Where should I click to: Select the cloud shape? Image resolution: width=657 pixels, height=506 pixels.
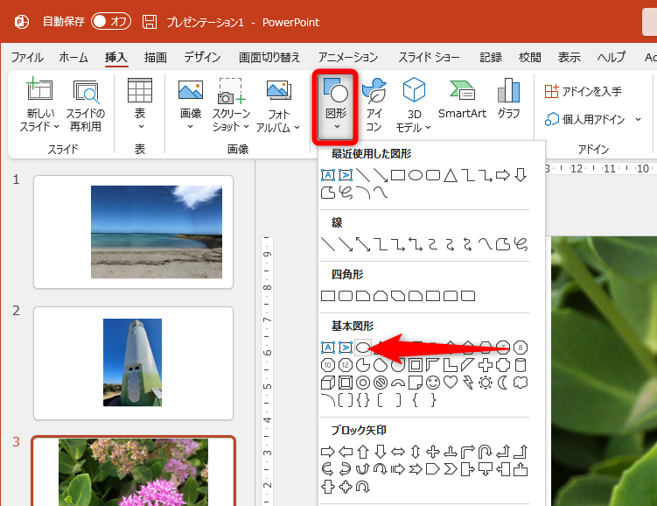pos(521,383)
